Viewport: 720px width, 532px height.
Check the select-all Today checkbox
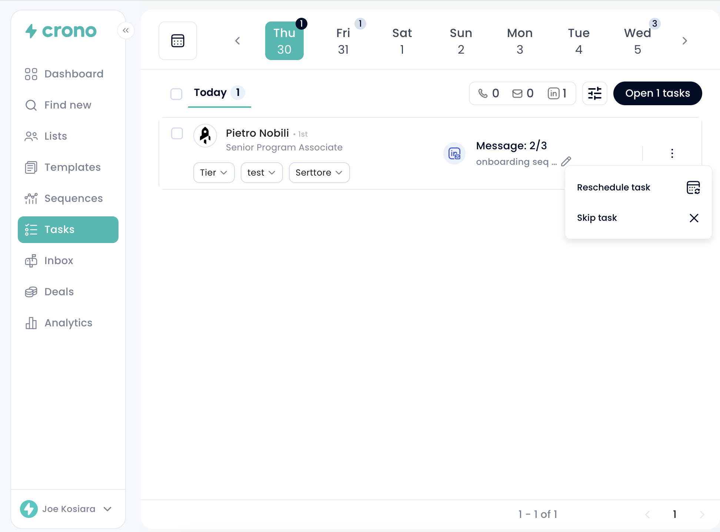pos(176,94)
